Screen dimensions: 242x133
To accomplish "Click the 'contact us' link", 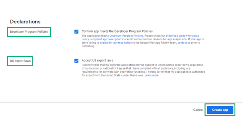I will [184, 43].
